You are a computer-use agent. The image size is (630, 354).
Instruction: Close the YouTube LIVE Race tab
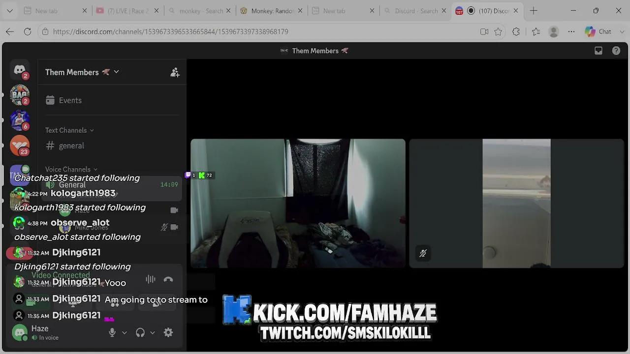point(157,11)
